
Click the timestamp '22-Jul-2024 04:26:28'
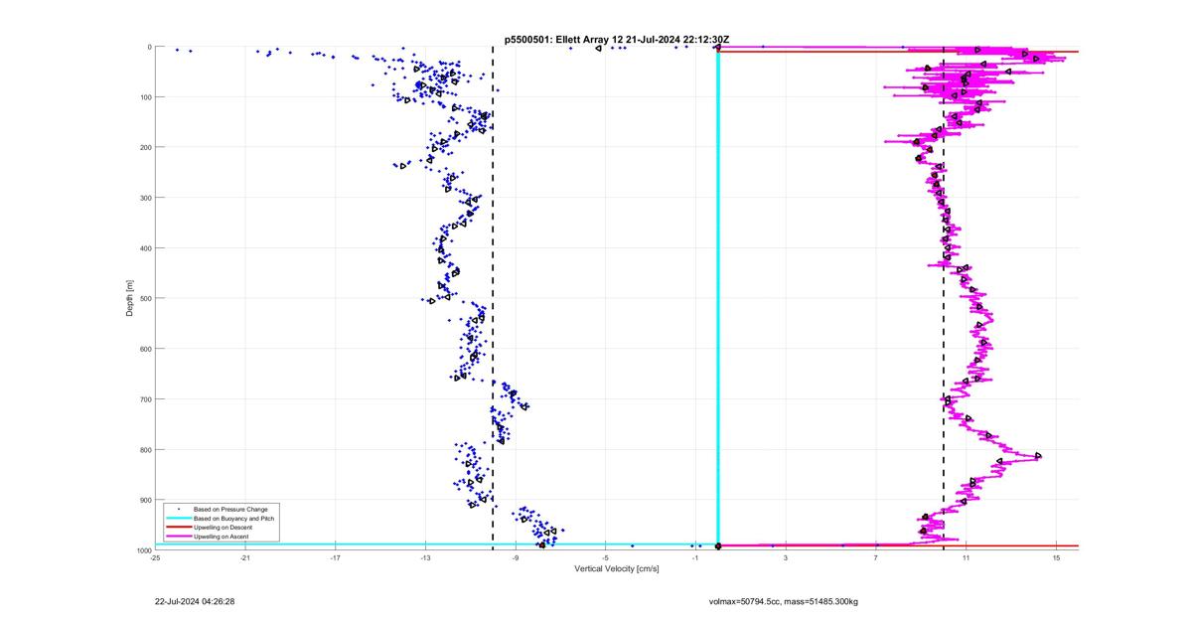coord(195,601)
